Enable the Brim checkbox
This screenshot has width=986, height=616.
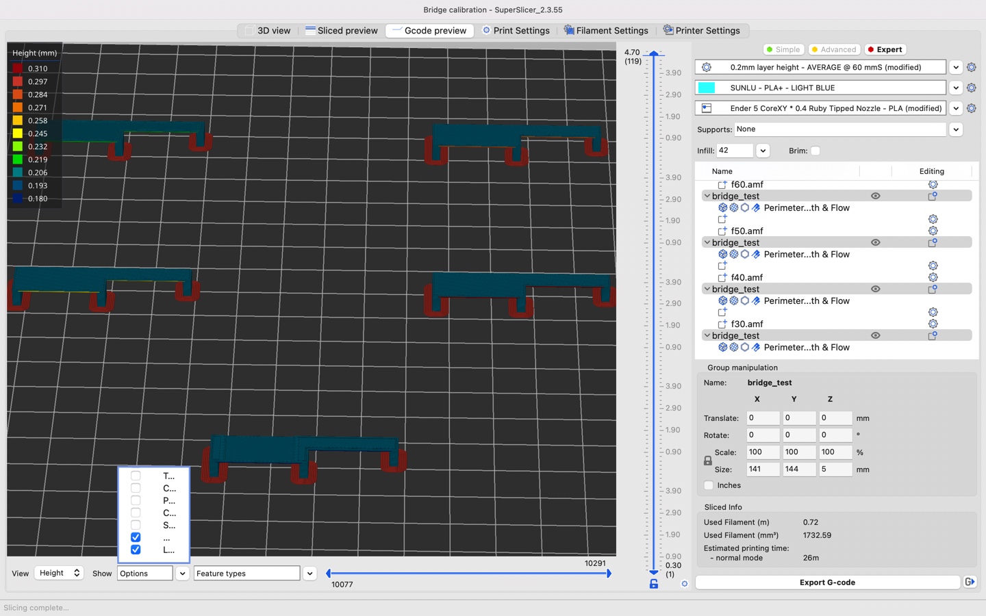[x=816, y=151]
